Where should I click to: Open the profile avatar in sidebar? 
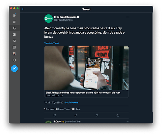(x=14, y=54)
